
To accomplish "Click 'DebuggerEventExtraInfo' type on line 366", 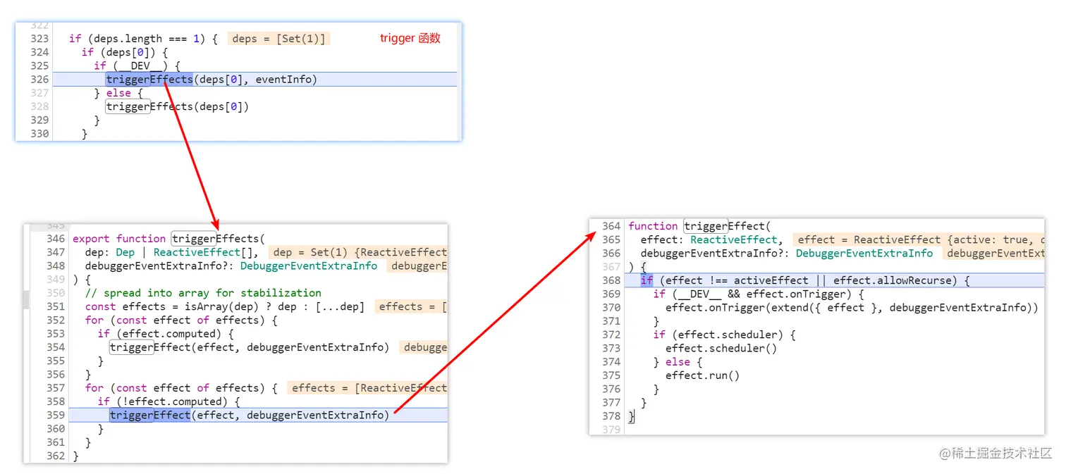I will (x=864, y=254).
